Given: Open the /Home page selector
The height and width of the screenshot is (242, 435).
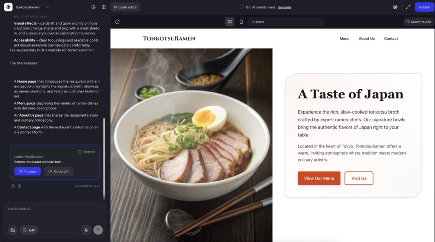Looking at the screenshot, I should [x=286, y=22].
